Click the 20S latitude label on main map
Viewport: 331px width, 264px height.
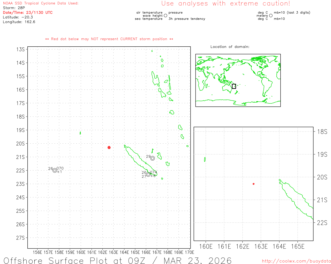click(20, 144)
